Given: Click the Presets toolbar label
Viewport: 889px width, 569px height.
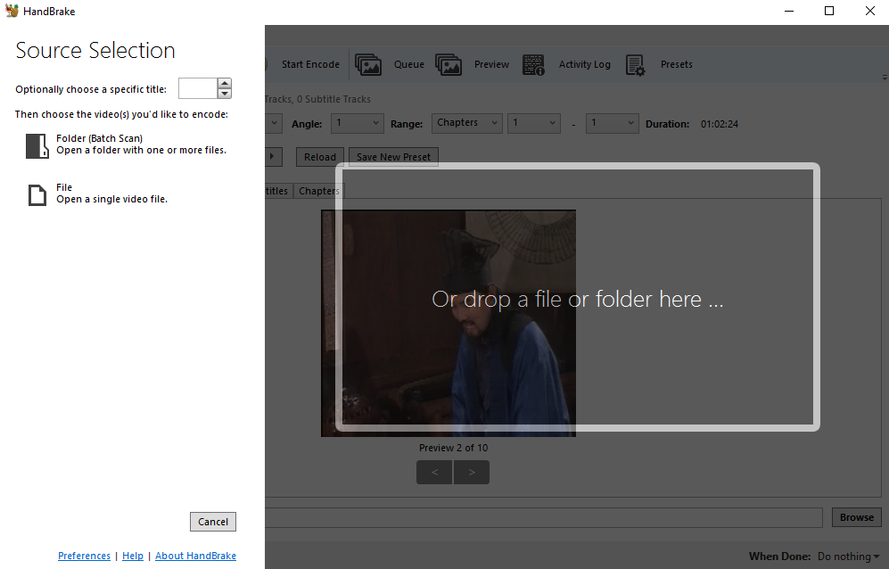Looking at the screenshot, I should pyautogui.click(x=677, y=65).
